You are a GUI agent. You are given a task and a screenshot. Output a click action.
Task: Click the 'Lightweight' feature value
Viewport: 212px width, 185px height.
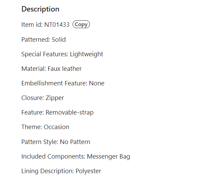86,54
